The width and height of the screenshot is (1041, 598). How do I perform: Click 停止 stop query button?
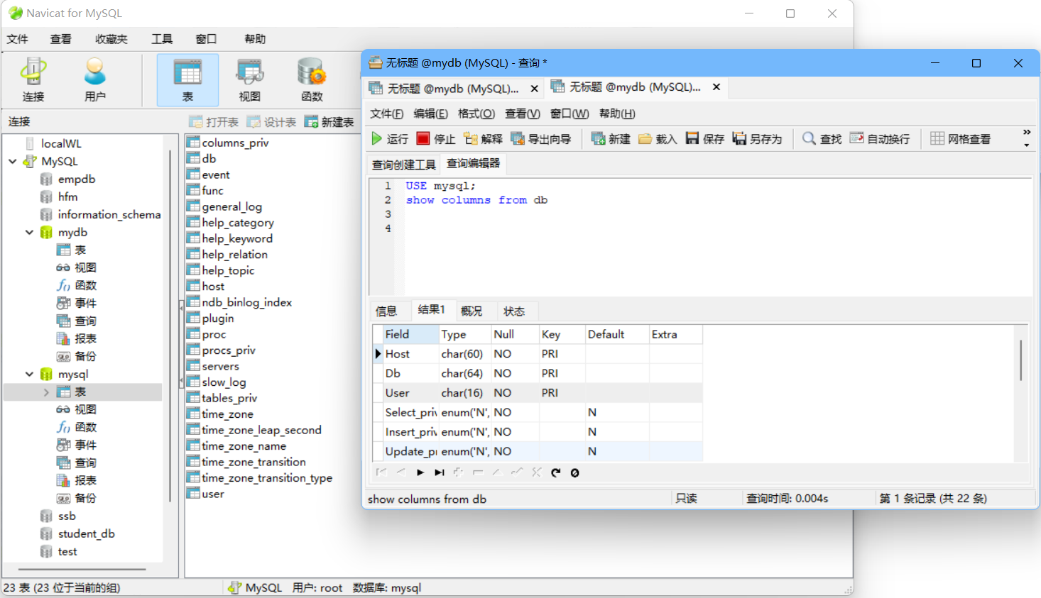pyautogui.click(x=436, y=139)
